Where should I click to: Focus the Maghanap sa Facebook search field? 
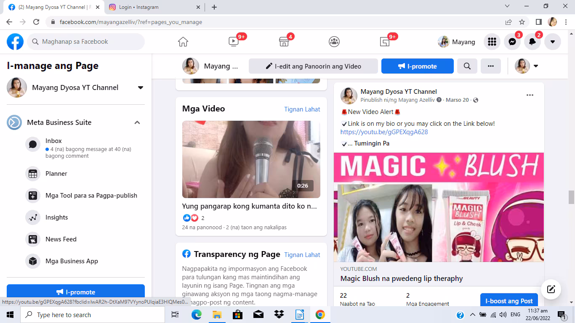[x=86, y=42]
